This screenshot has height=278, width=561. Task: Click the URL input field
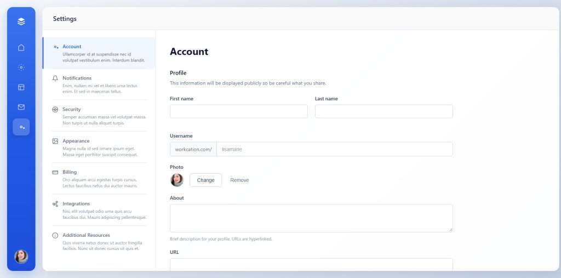click(x=311, y=265)
